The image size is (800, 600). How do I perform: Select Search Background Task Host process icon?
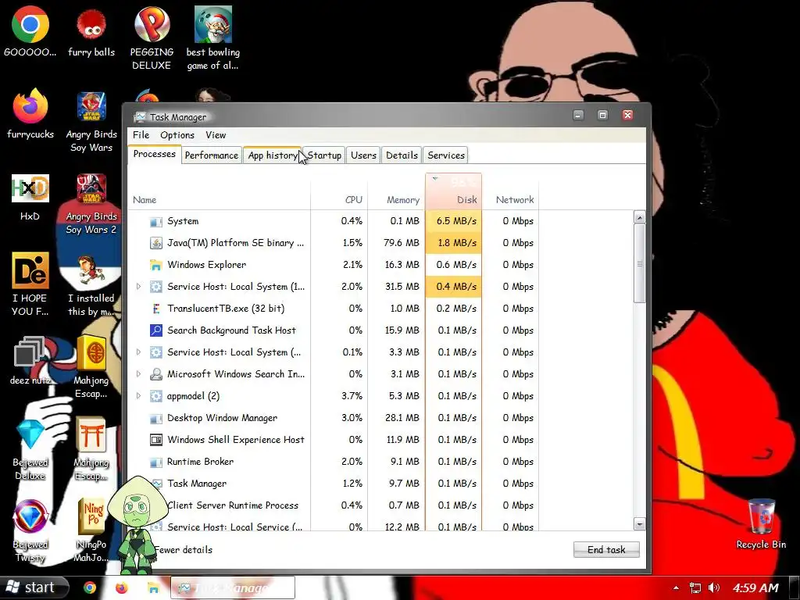click(x=155, y=330)
